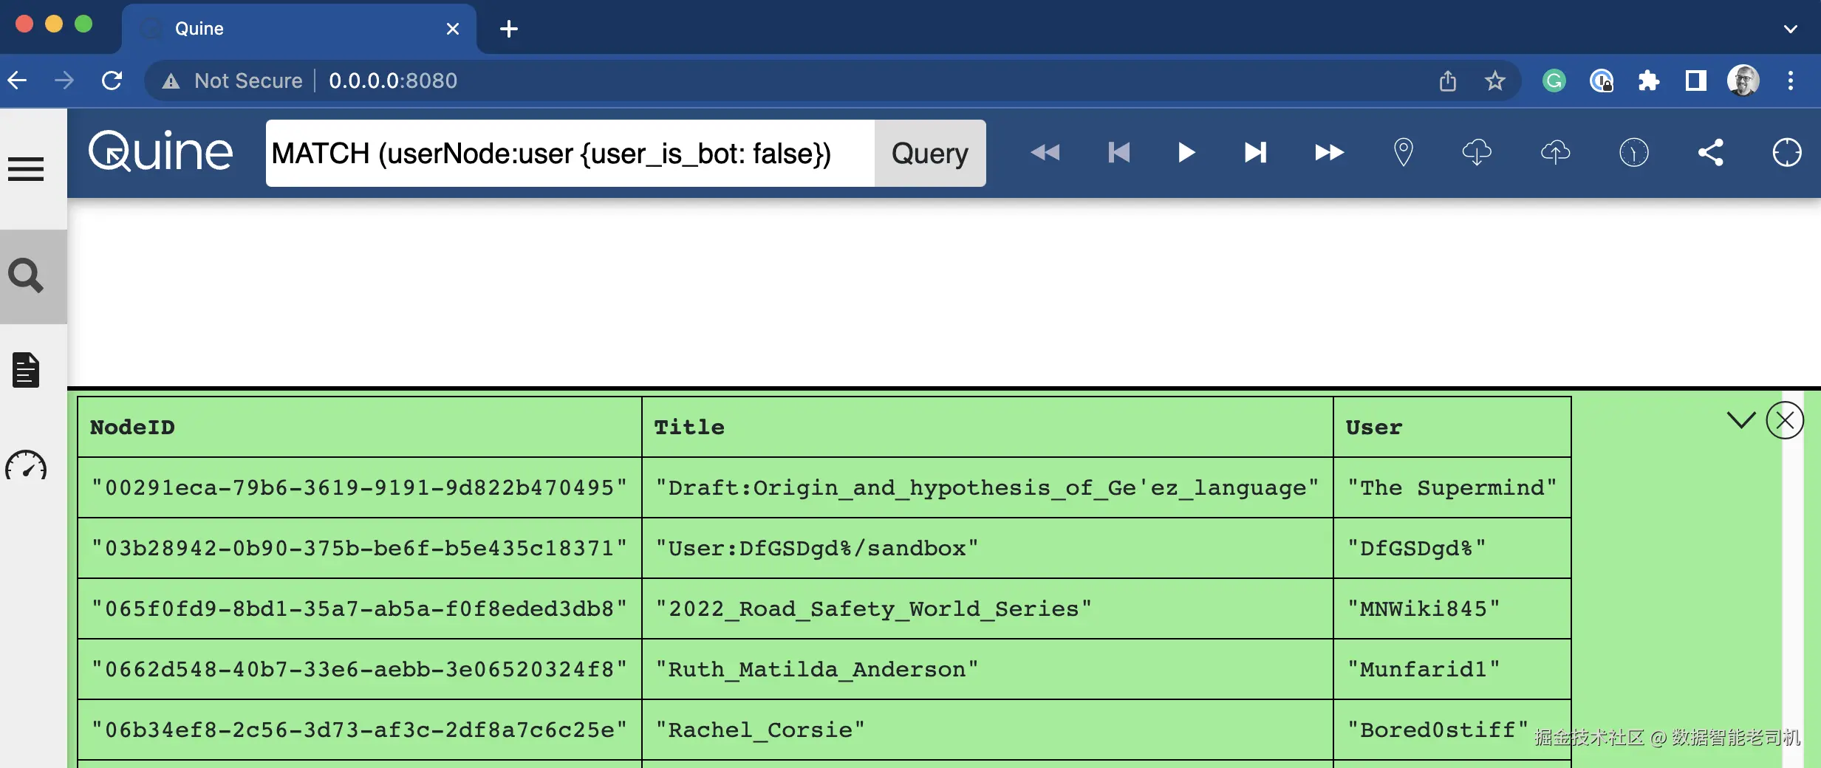
Task: Open the browser three-dot menu
Action: (1790, 80)
